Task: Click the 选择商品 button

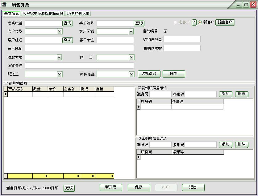Action: 149,74
